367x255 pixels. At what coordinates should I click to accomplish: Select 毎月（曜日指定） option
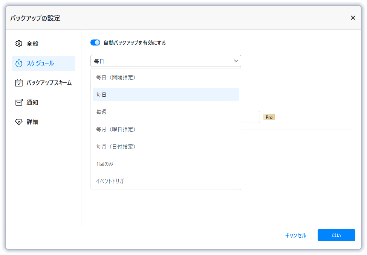(116, 129)
